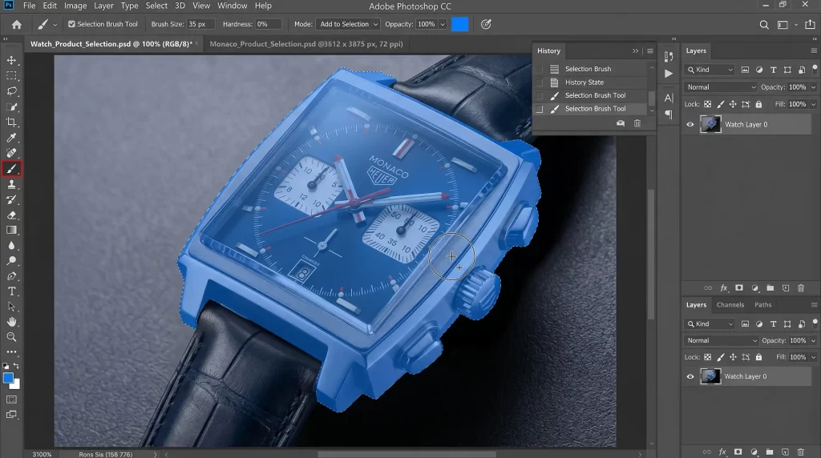The image size is (821, 458).
Task: Switch to the Paths tab
Action: click(x=763, y=305)
